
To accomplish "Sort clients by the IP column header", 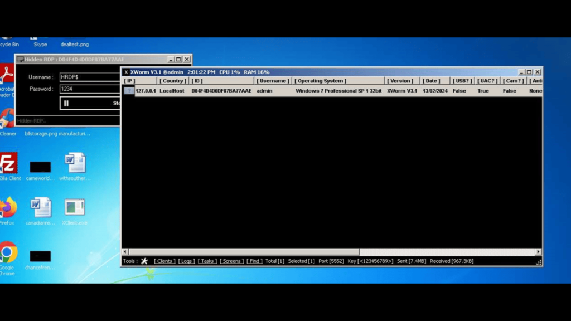I will pyautogui.click(x=139, y=81).
